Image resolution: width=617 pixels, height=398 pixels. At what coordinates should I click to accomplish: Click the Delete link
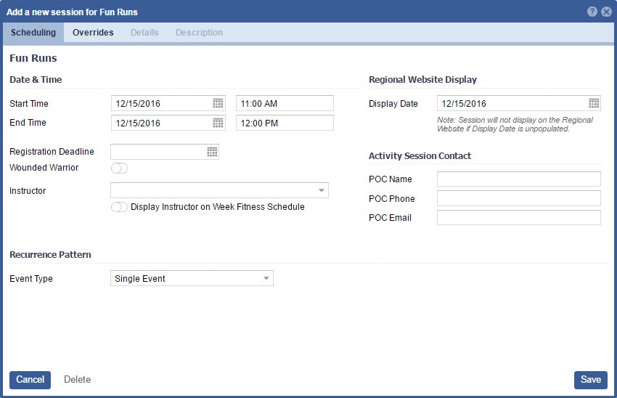pyautogui.click(x=77, y=380)
